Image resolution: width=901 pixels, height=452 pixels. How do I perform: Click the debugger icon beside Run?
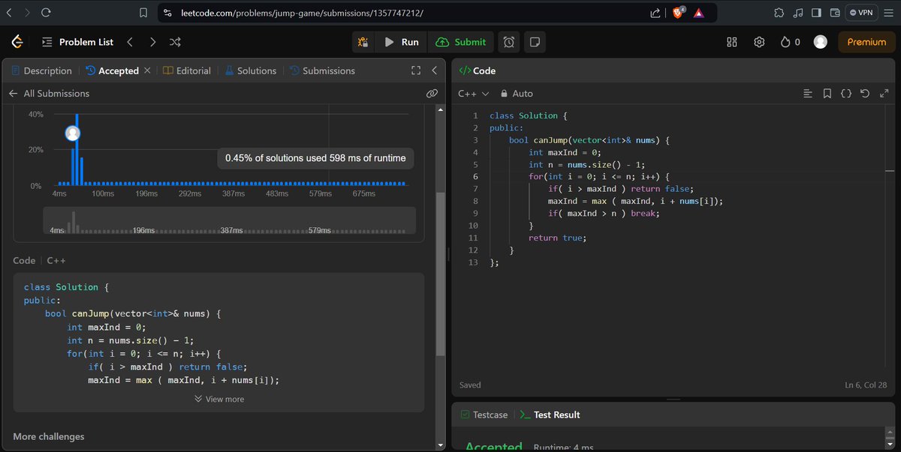[x=365, y=42]
